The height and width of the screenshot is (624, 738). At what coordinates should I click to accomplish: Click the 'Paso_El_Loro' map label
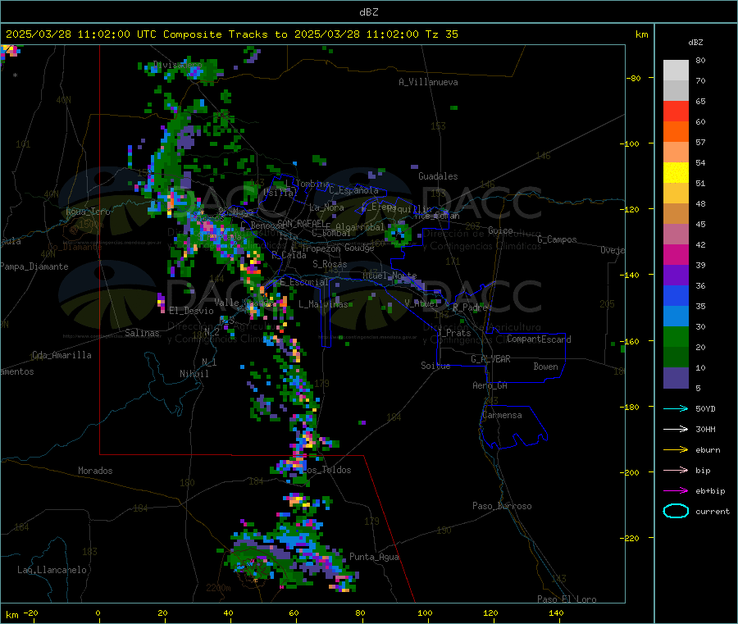(x=567, y=599)
